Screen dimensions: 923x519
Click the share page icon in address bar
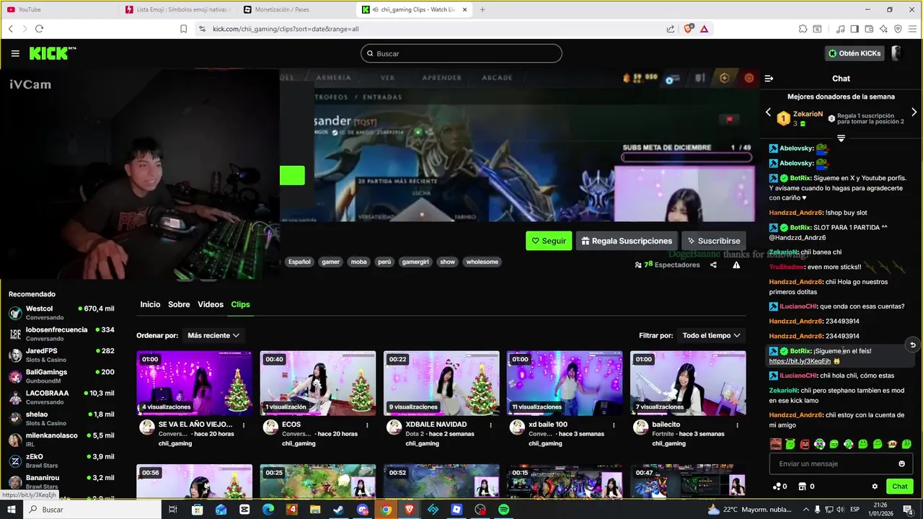pos(671,29)
